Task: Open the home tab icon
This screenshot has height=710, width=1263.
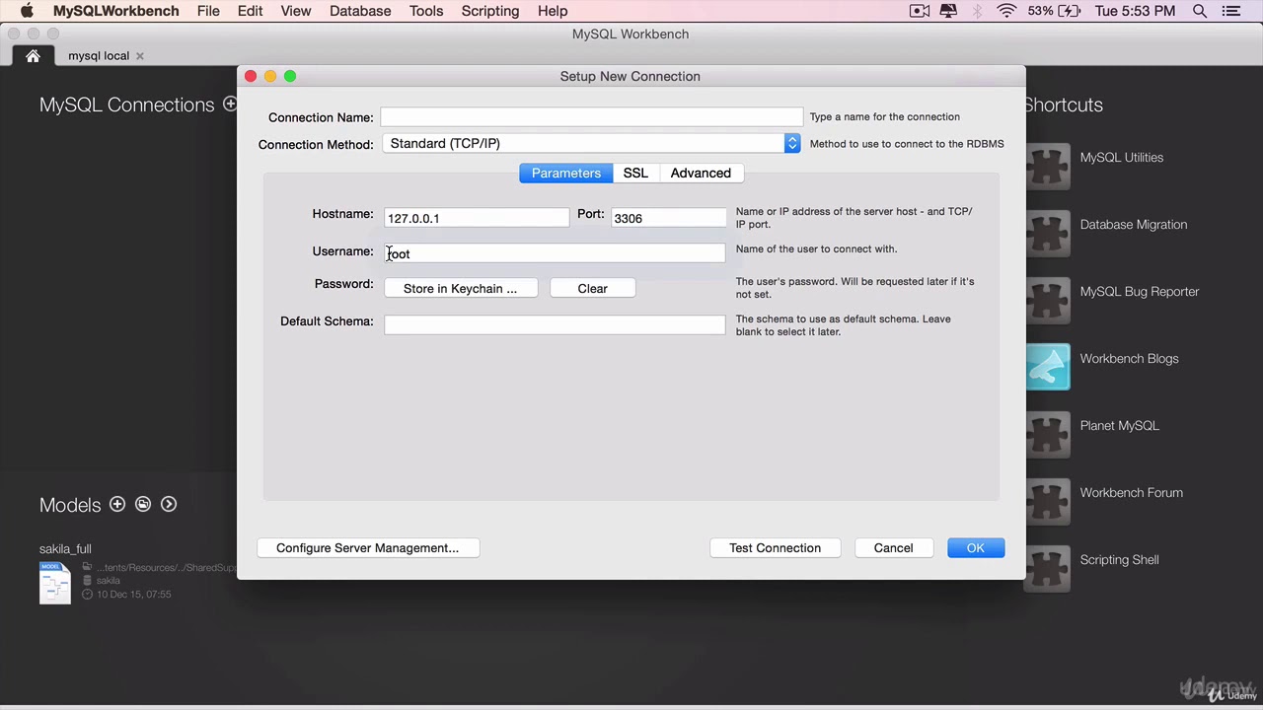Action: coord(33,56)
